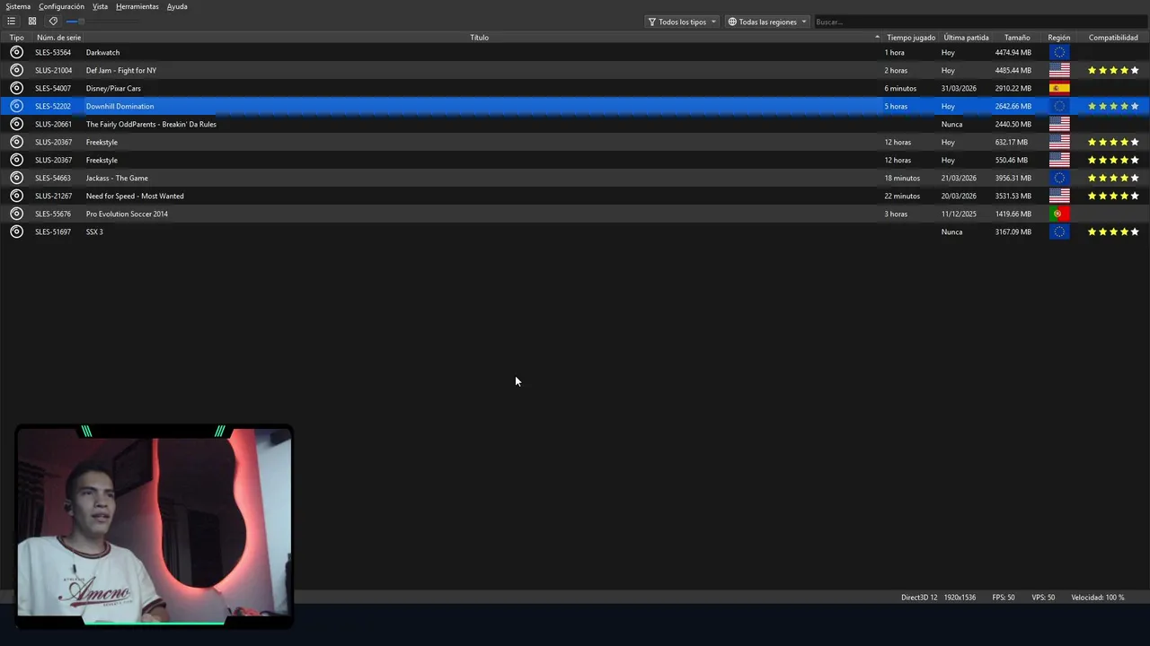
Task: Click the Europe flag in Jackass row
Action: [x=1059, y=178]
